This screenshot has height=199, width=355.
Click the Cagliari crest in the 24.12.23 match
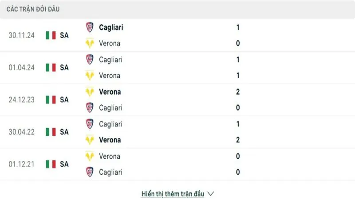[90, 107]
